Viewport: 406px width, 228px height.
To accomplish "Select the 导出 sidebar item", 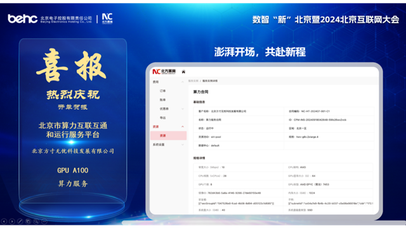I will (x=162, y=118).
